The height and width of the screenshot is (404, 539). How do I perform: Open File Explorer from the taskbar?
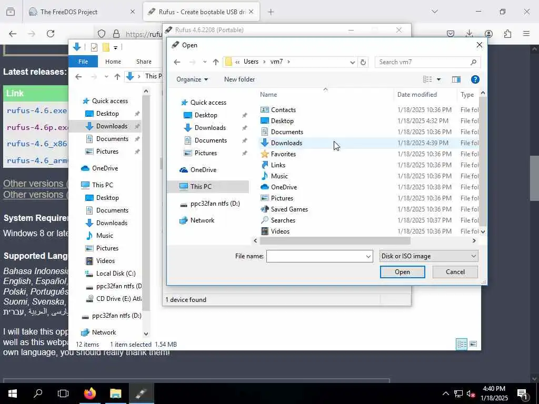115,393
